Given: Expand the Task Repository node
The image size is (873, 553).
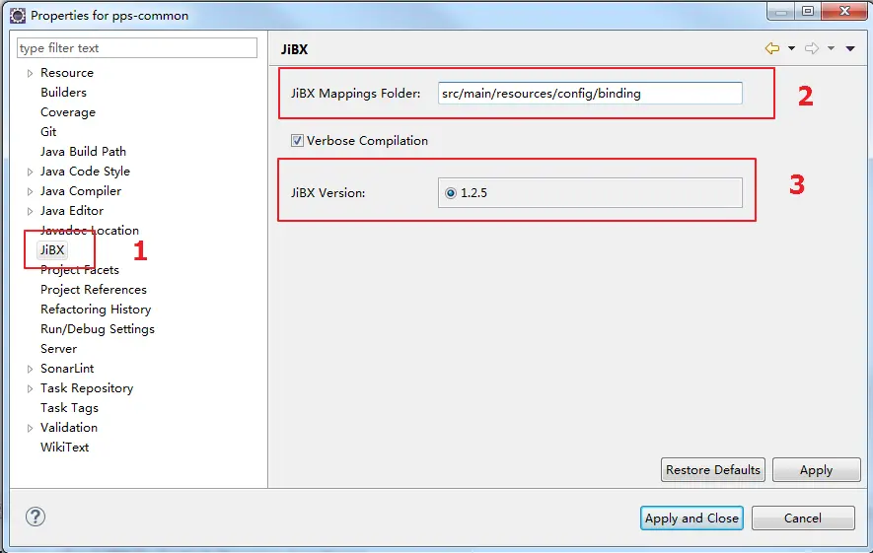Looking at the screenshot, I should pyautogui.click(x=30, y=389).
